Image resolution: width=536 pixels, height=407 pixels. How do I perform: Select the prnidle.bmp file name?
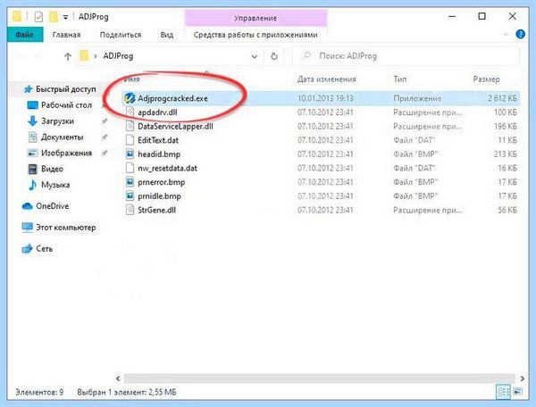(x=159, y=196)
